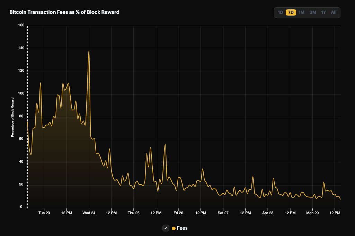Click the 'Fri 26' x-axis label
Image resolution: width=355 pixels, height=236 pixels.
click(x=178, y=213)
